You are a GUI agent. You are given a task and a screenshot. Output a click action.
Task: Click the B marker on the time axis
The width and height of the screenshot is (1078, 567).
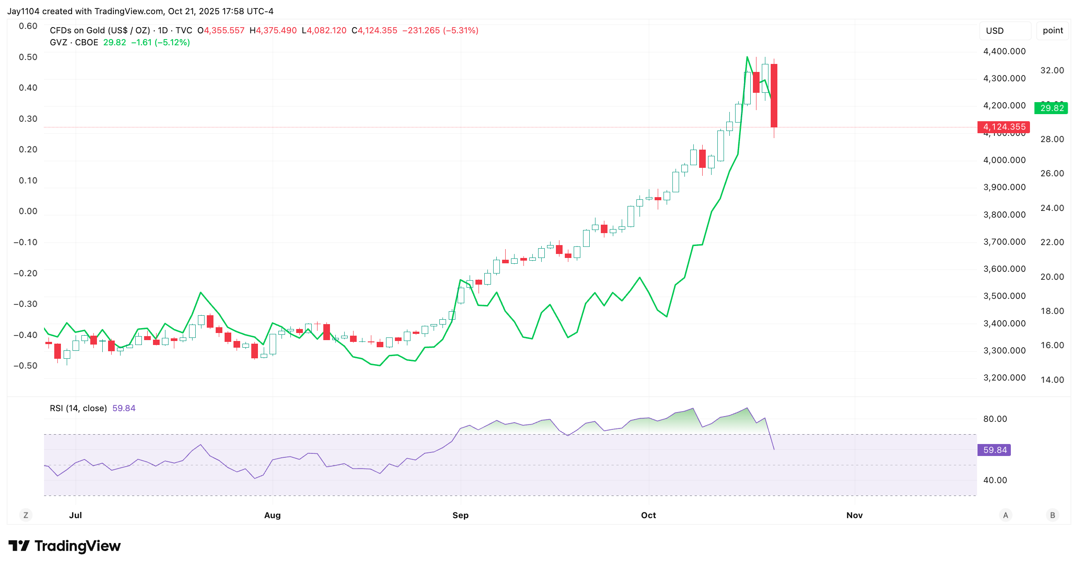(x=1053, y=515)
